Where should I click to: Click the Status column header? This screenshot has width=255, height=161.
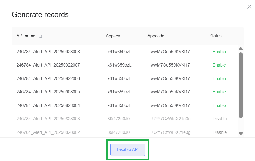pos(215,36)
